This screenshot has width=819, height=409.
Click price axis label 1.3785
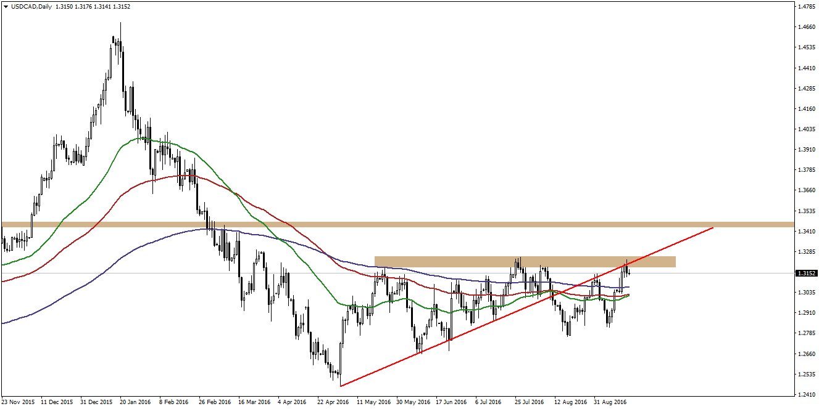tap(807, 170)
